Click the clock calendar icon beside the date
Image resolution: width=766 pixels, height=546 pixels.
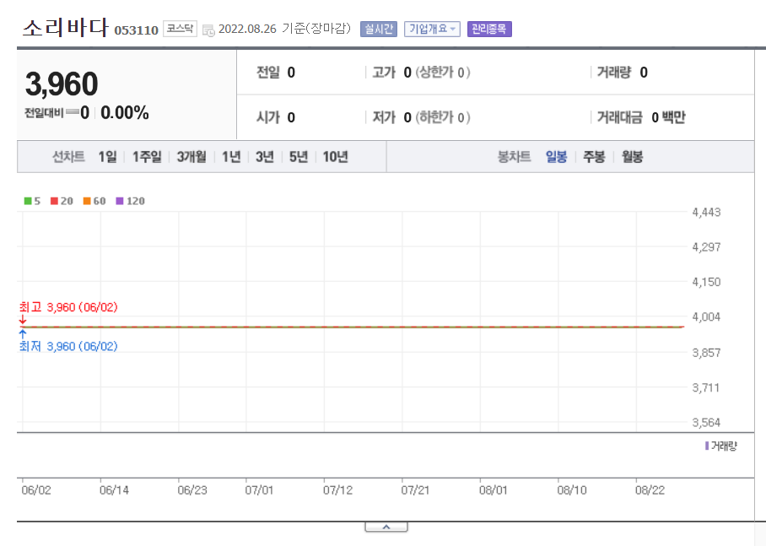(x=208, y=30)
